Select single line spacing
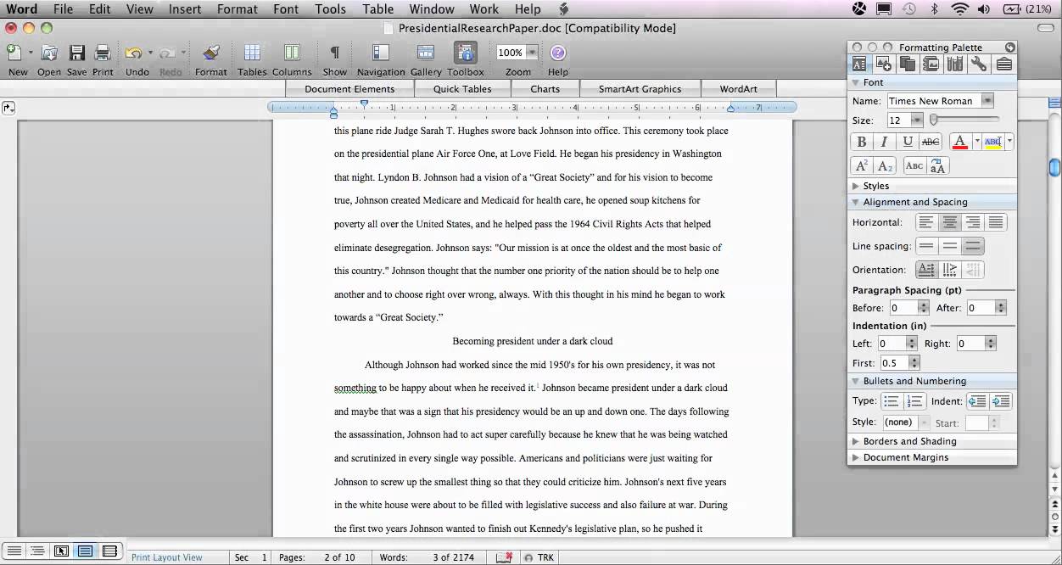1062x565 pixels. tap(926, 246)
